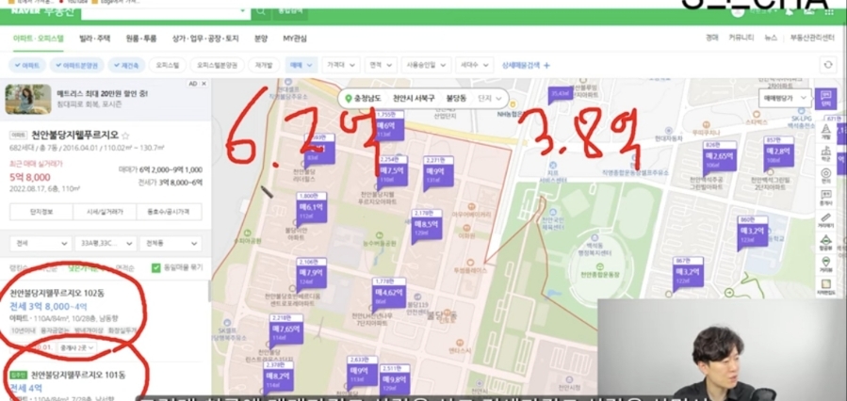Open the 33A평,33C area type dropdown

point(106,244)
